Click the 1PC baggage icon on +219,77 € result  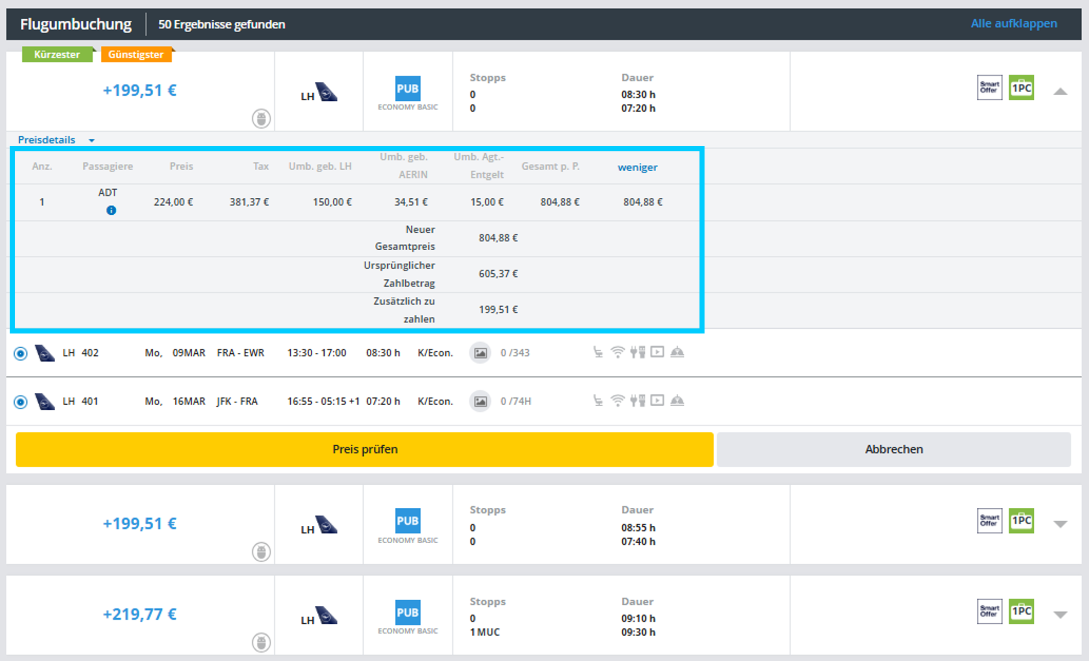pyautogui.click(x=1021, y=611)
